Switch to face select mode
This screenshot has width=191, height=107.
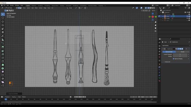(21, 8)
